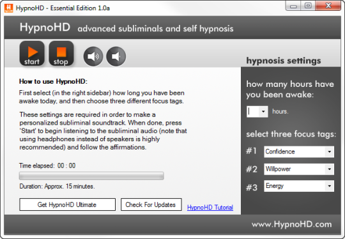
Task: Click the volume down speaker icon
Action: (x=116, y=56)
